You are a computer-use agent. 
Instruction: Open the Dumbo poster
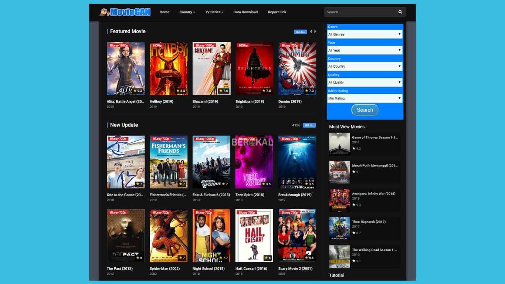pos(297,68)
